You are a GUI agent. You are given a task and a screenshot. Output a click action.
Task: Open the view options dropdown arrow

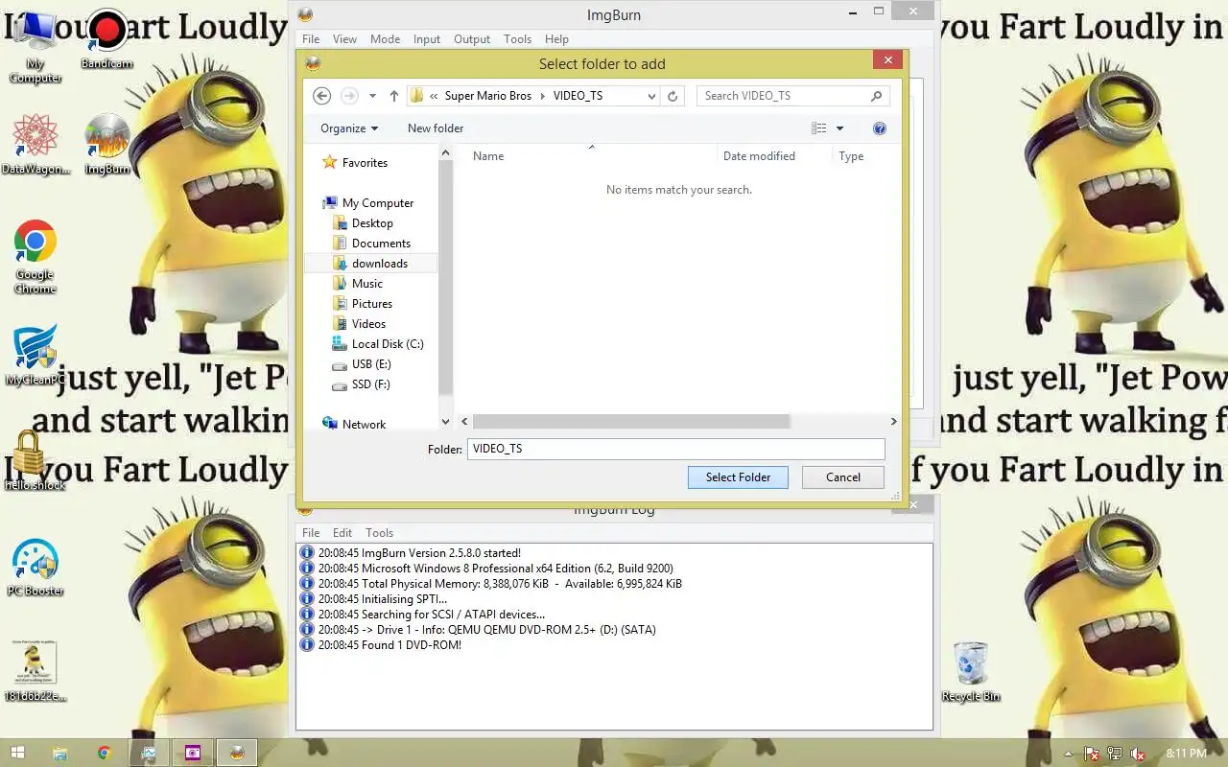[839, 128]
